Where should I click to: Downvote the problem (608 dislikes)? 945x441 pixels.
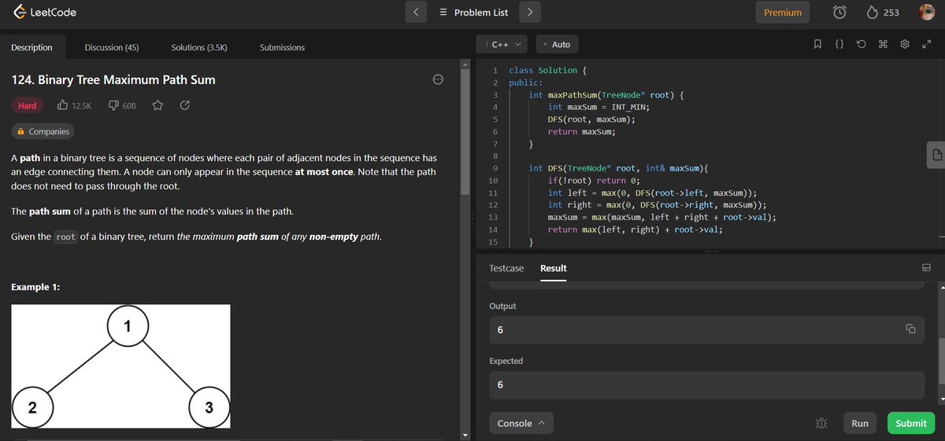pos(122,105)
